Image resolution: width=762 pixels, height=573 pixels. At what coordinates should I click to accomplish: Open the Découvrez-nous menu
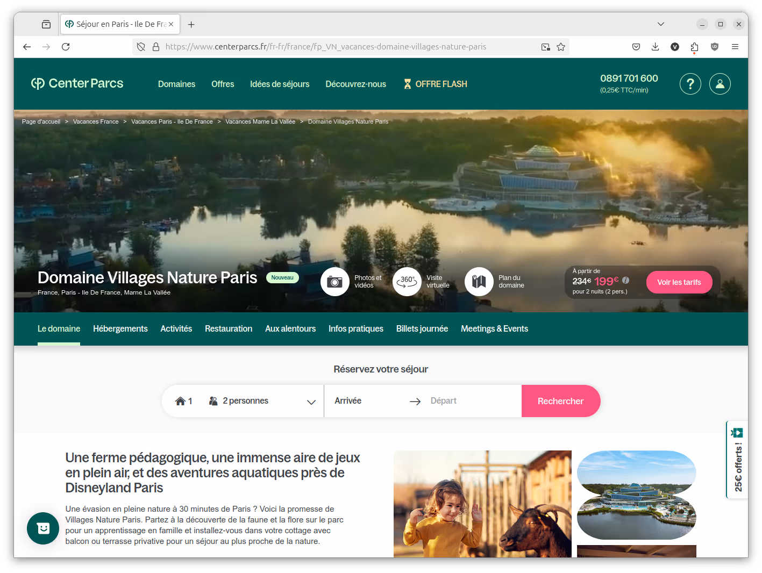(x=355, y=84)
